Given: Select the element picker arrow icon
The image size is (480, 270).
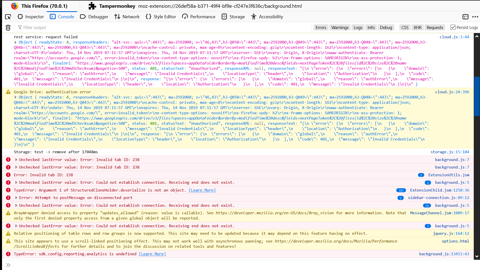Looking at the screenshot, I should (x=8, y=16).
